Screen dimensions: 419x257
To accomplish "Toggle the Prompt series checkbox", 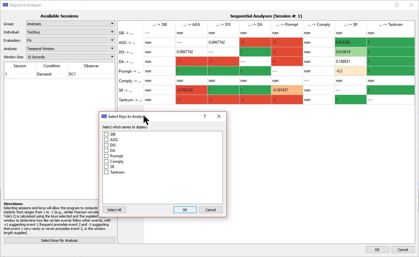I will point(106,156).
